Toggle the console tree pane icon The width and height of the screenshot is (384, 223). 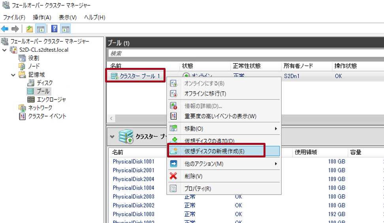click(x=40, y=29)
